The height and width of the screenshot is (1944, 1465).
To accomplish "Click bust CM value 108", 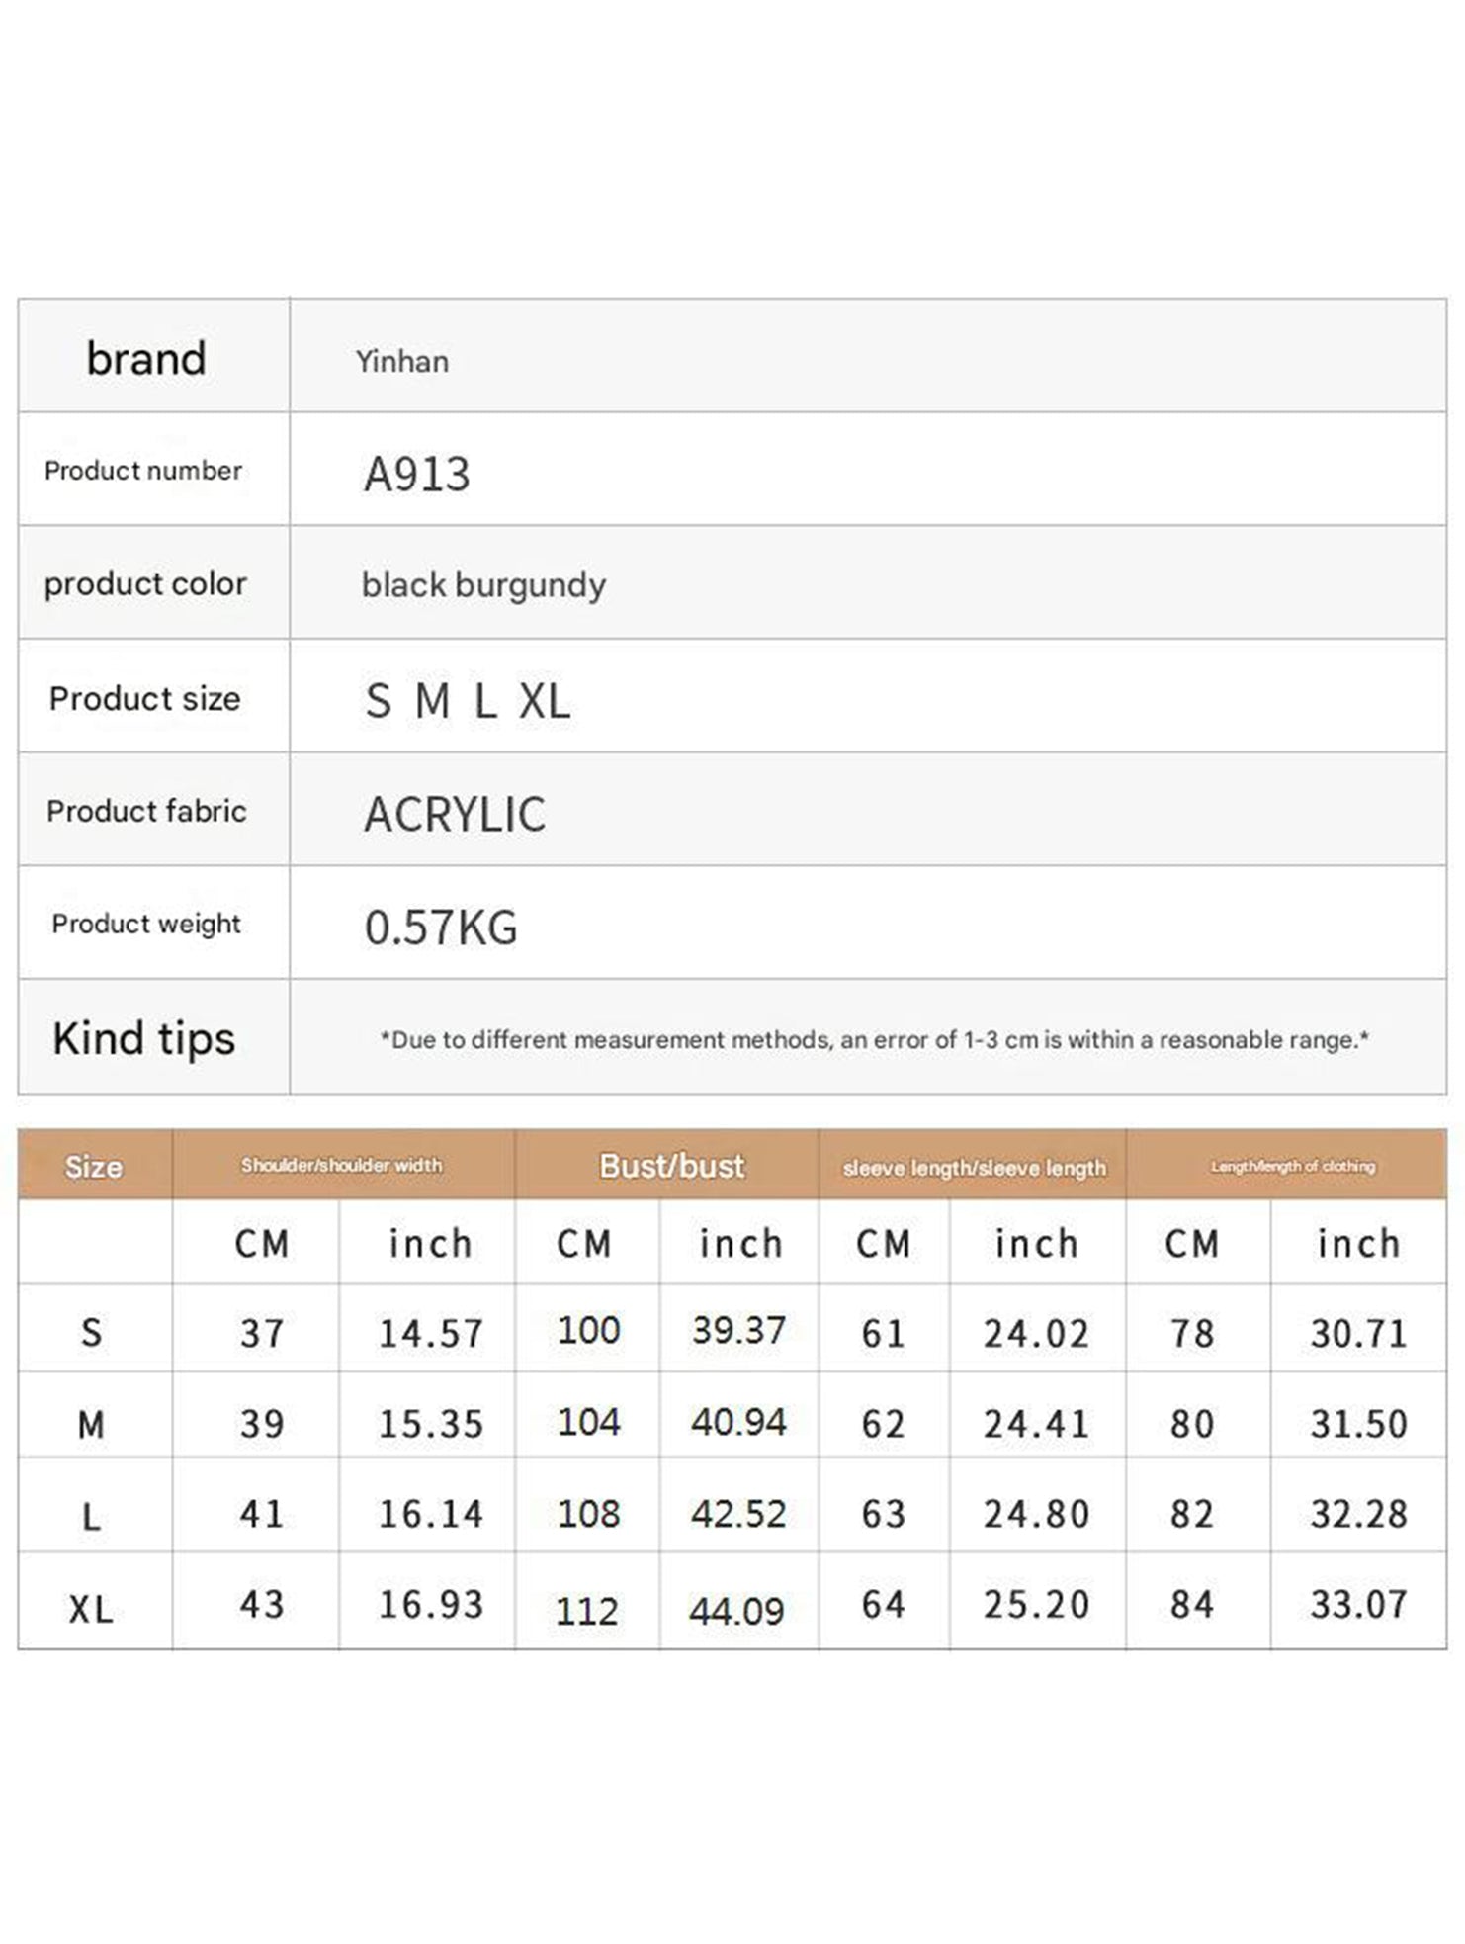I will pos(588,1514).
